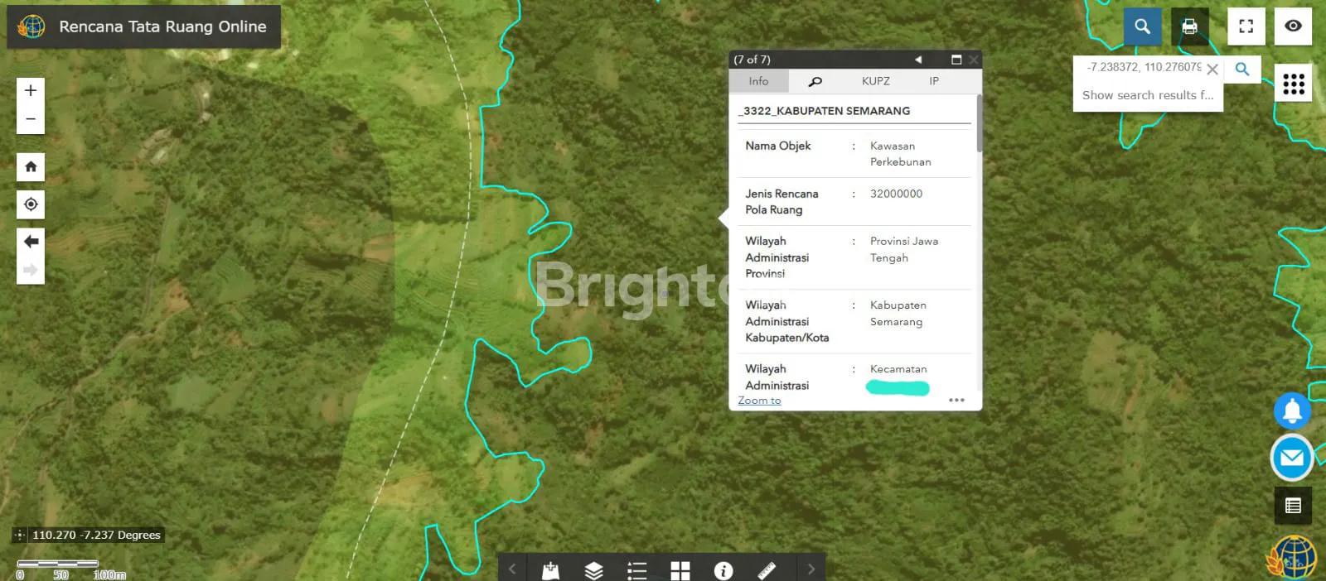Switch to the IP tab
This screenshot has height=581, width=1326.
coord(934,81)
